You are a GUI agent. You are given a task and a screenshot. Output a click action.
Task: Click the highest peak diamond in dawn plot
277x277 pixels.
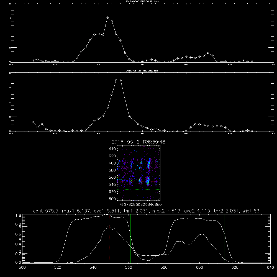(107, 17)
